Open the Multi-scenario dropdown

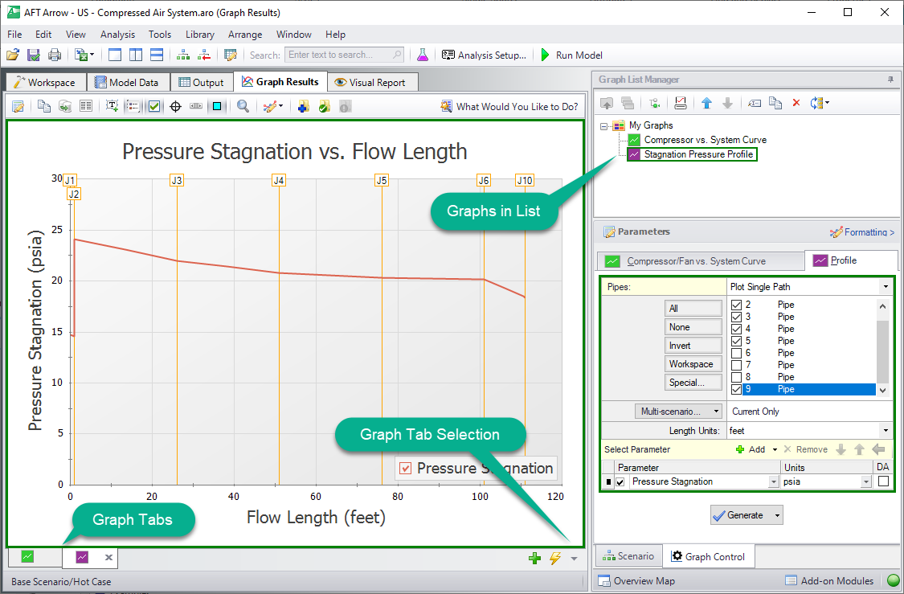tap(678, 412)
